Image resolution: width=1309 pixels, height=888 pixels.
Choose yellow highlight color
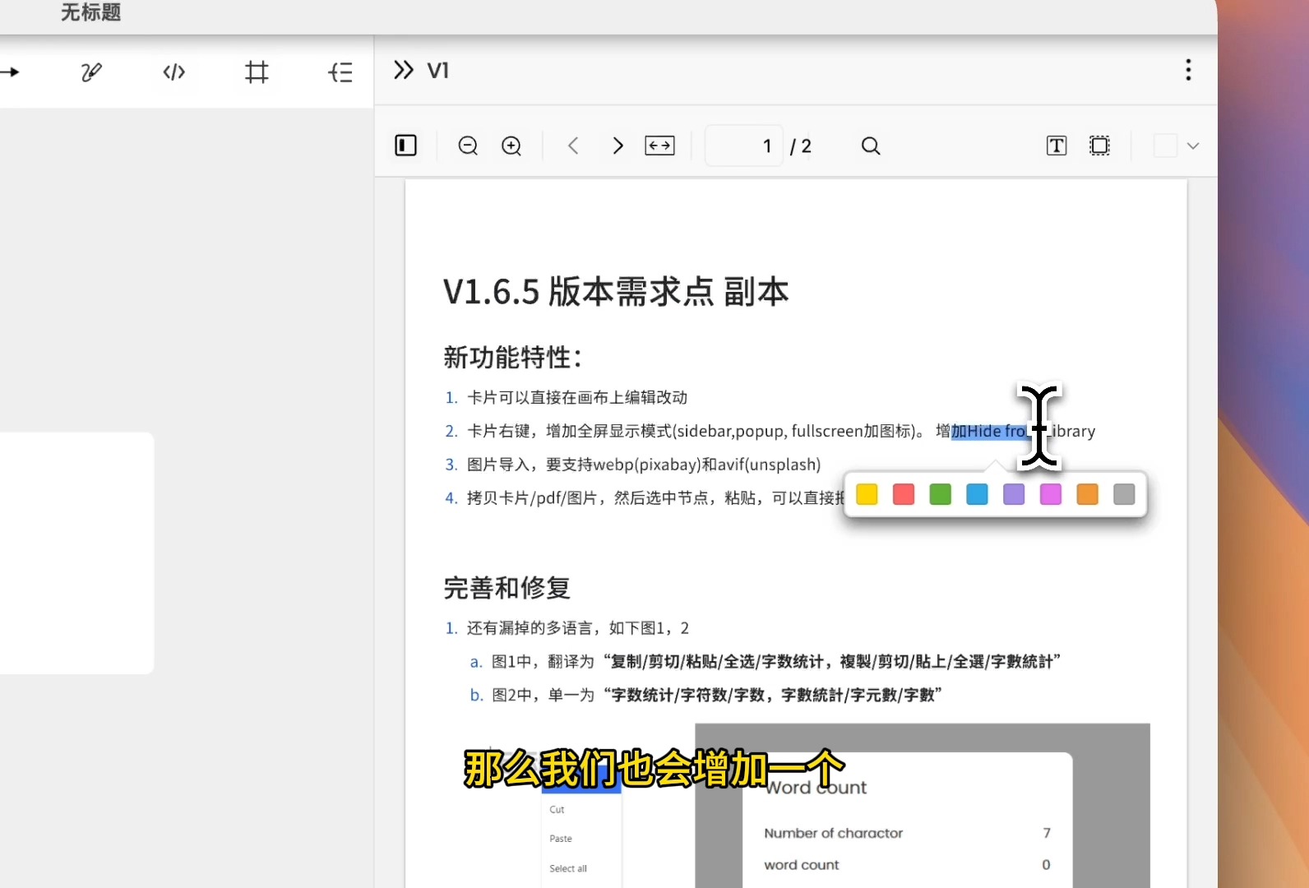(867, 494)
